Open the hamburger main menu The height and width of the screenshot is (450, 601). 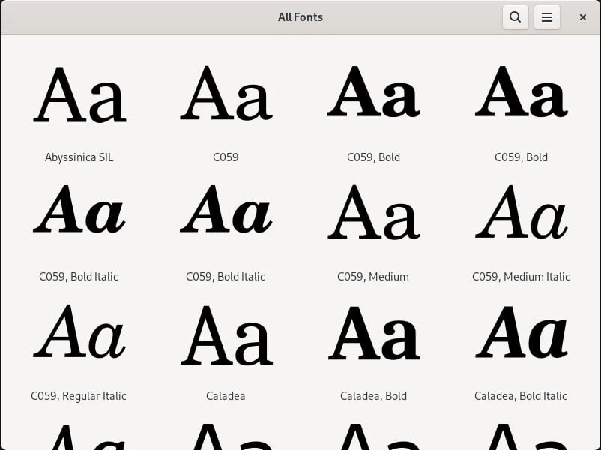click(547, 17)
